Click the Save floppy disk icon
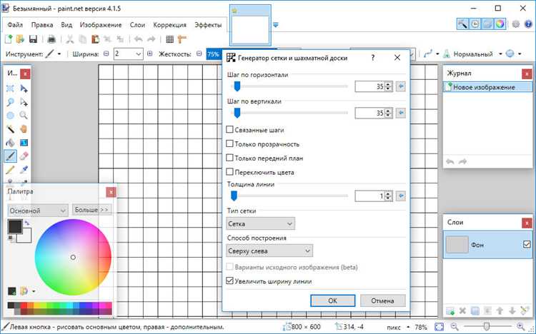 [33, 39]
